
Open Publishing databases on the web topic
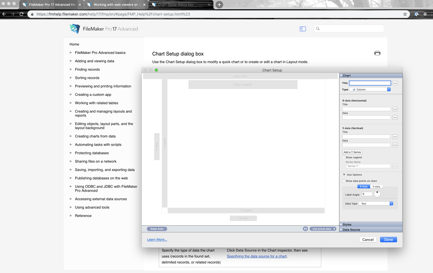pos(101,178)
